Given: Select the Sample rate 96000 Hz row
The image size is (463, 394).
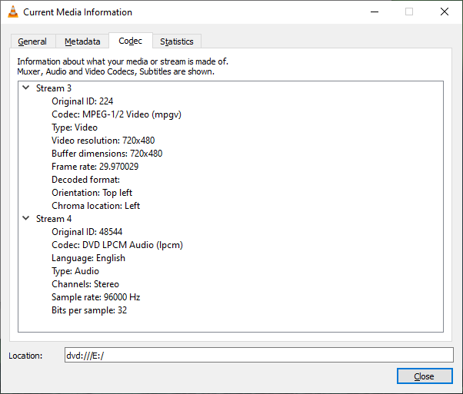Looking at the screenshot, I should (x=95, y=297).
